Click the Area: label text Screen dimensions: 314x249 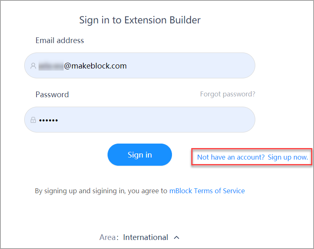(x=109, y=238)
